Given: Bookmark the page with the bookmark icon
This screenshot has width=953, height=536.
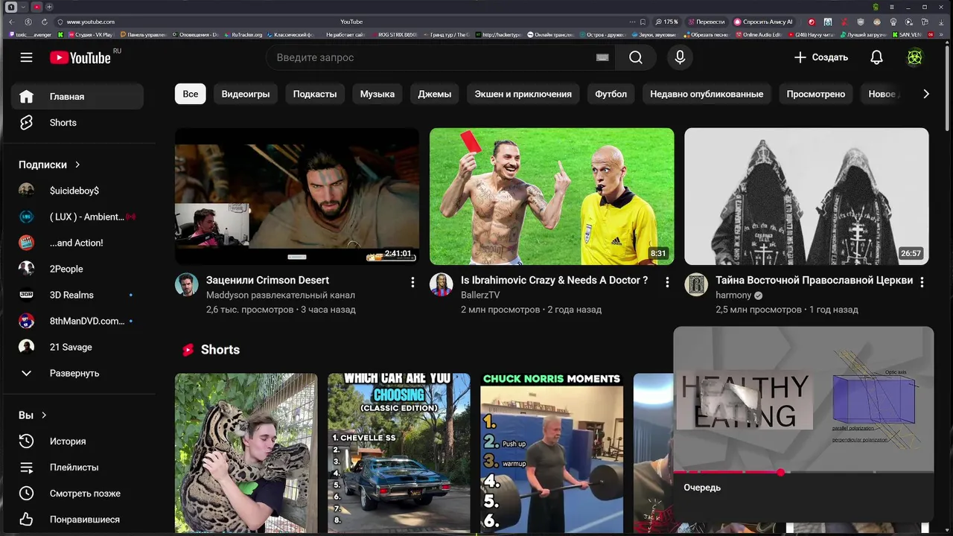Looking at the screenshot, I should (x=643, y=22).
